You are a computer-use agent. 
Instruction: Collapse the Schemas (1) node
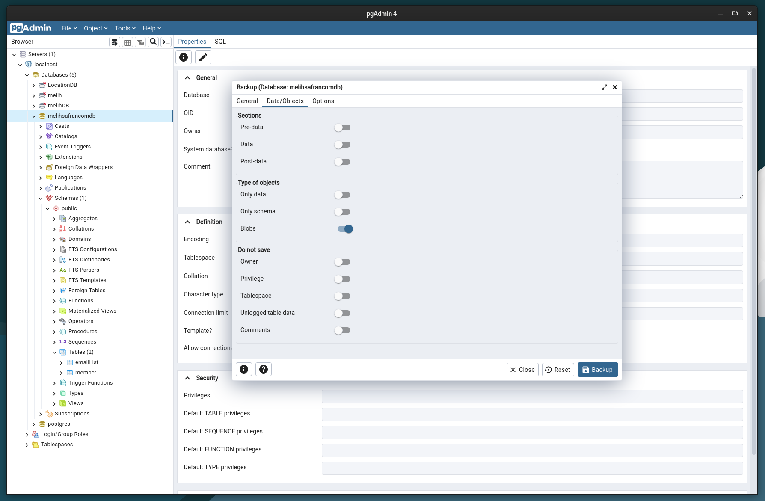point(41,198)
